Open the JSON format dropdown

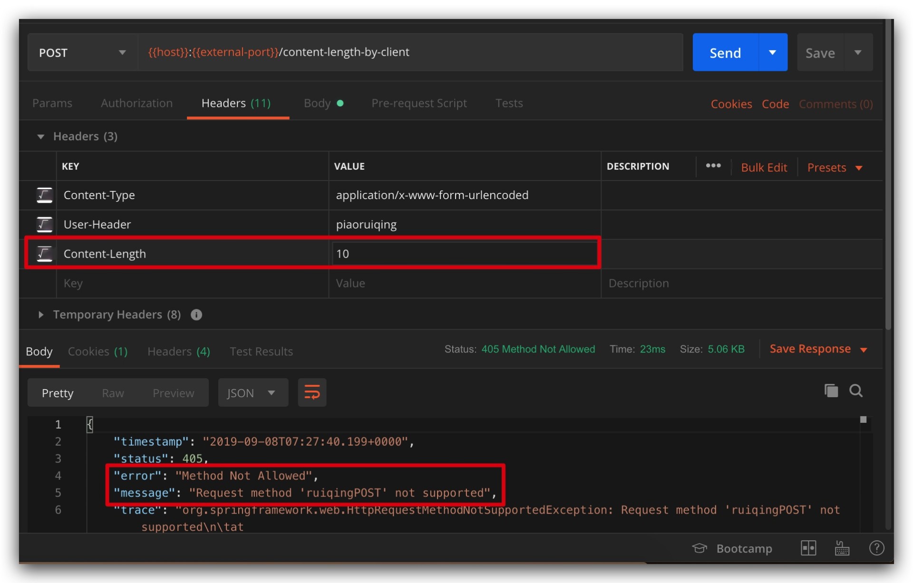click(x=253, y=392)
